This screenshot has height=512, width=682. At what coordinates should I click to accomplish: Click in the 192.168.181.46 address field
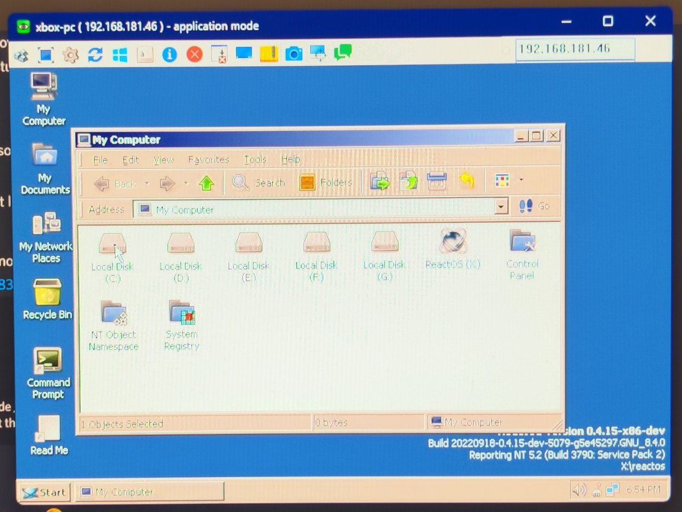click(575, 48)
